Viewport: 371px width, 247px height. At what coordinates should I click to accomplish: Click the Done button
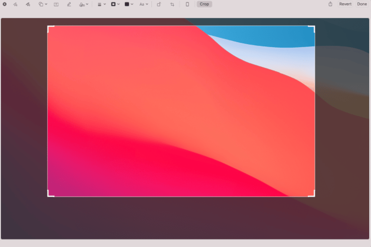coord(362,4)
